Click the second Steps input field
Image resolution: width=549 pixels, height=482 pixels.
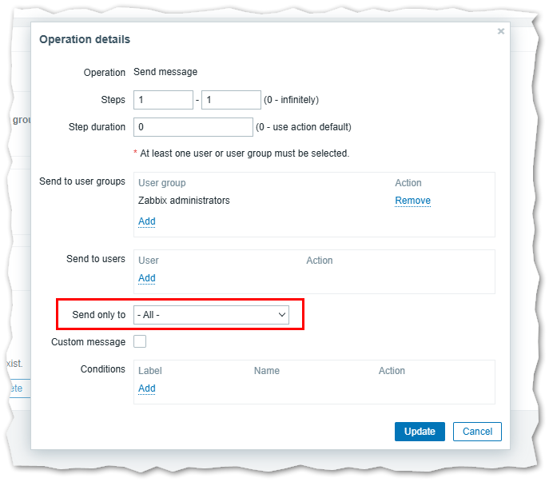tap(231, 100)
